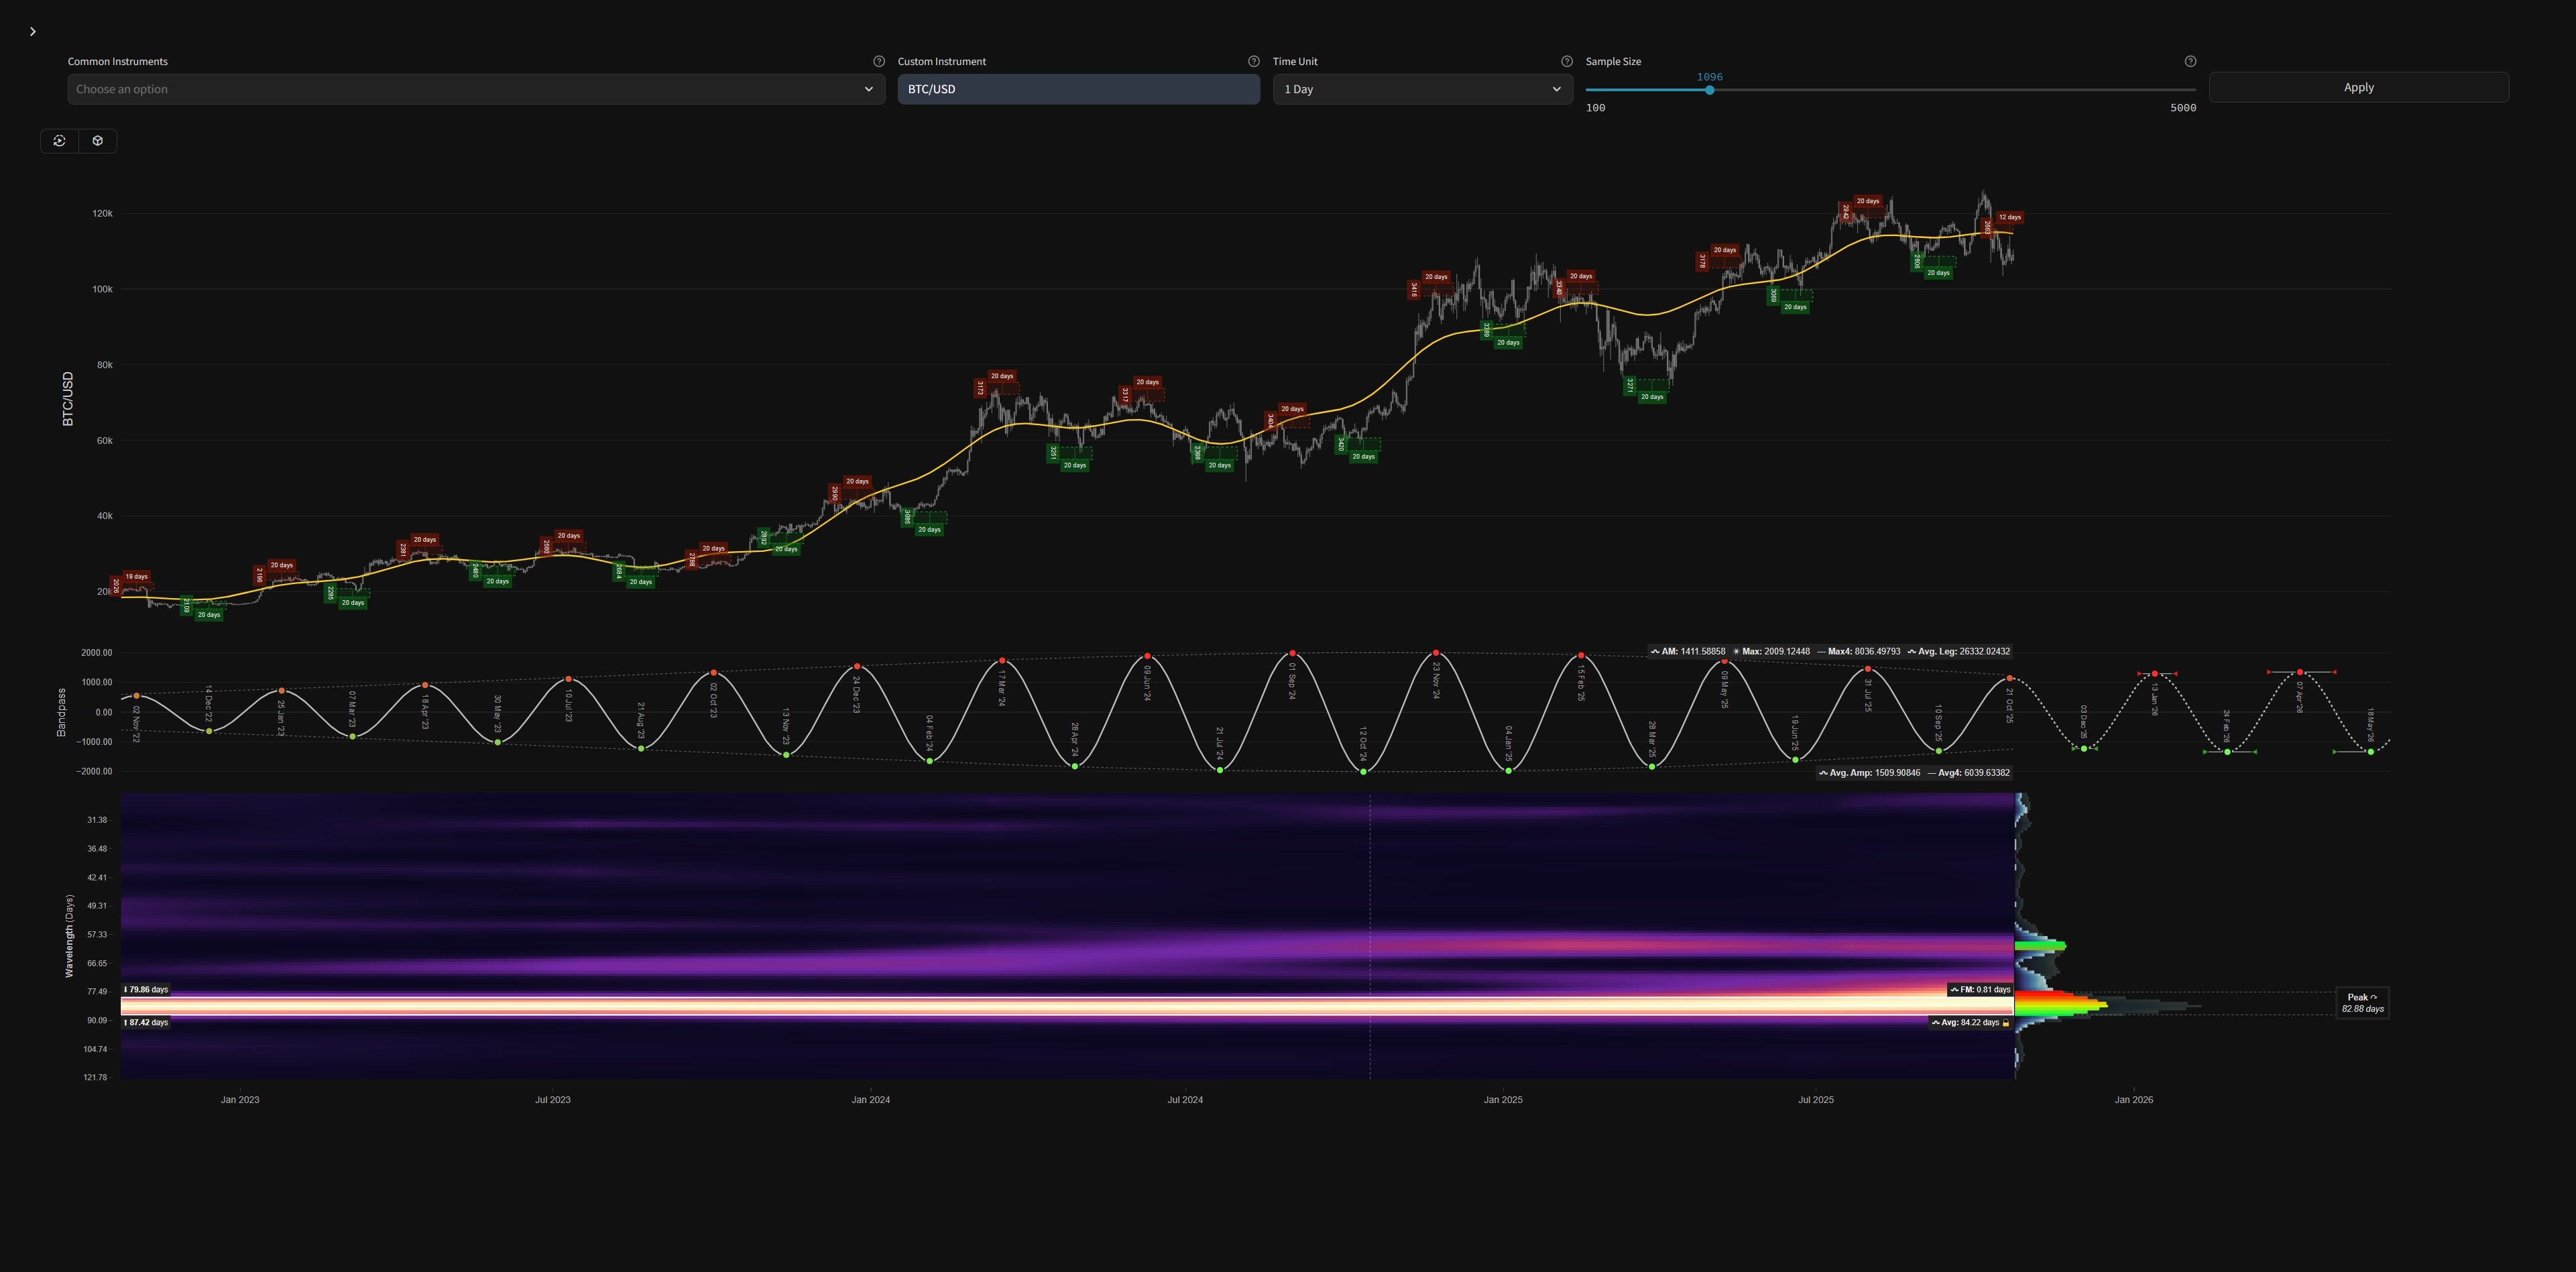This screenshot has width=2576, height=1272.
Task: Open the Common Instruments dropdown
Action: [476, 89]
